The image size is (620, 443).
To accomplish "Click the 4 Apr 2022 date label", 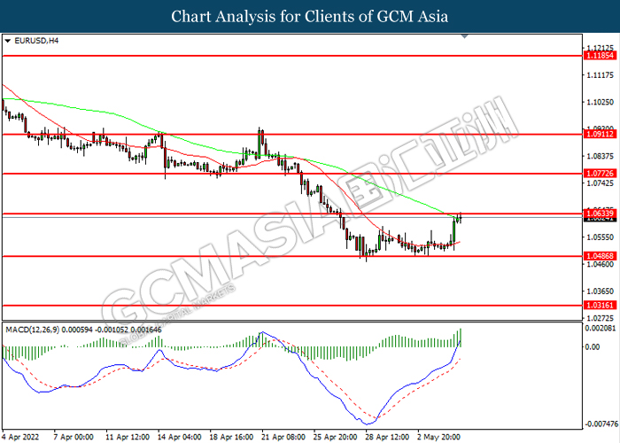I will pos(20,437).
